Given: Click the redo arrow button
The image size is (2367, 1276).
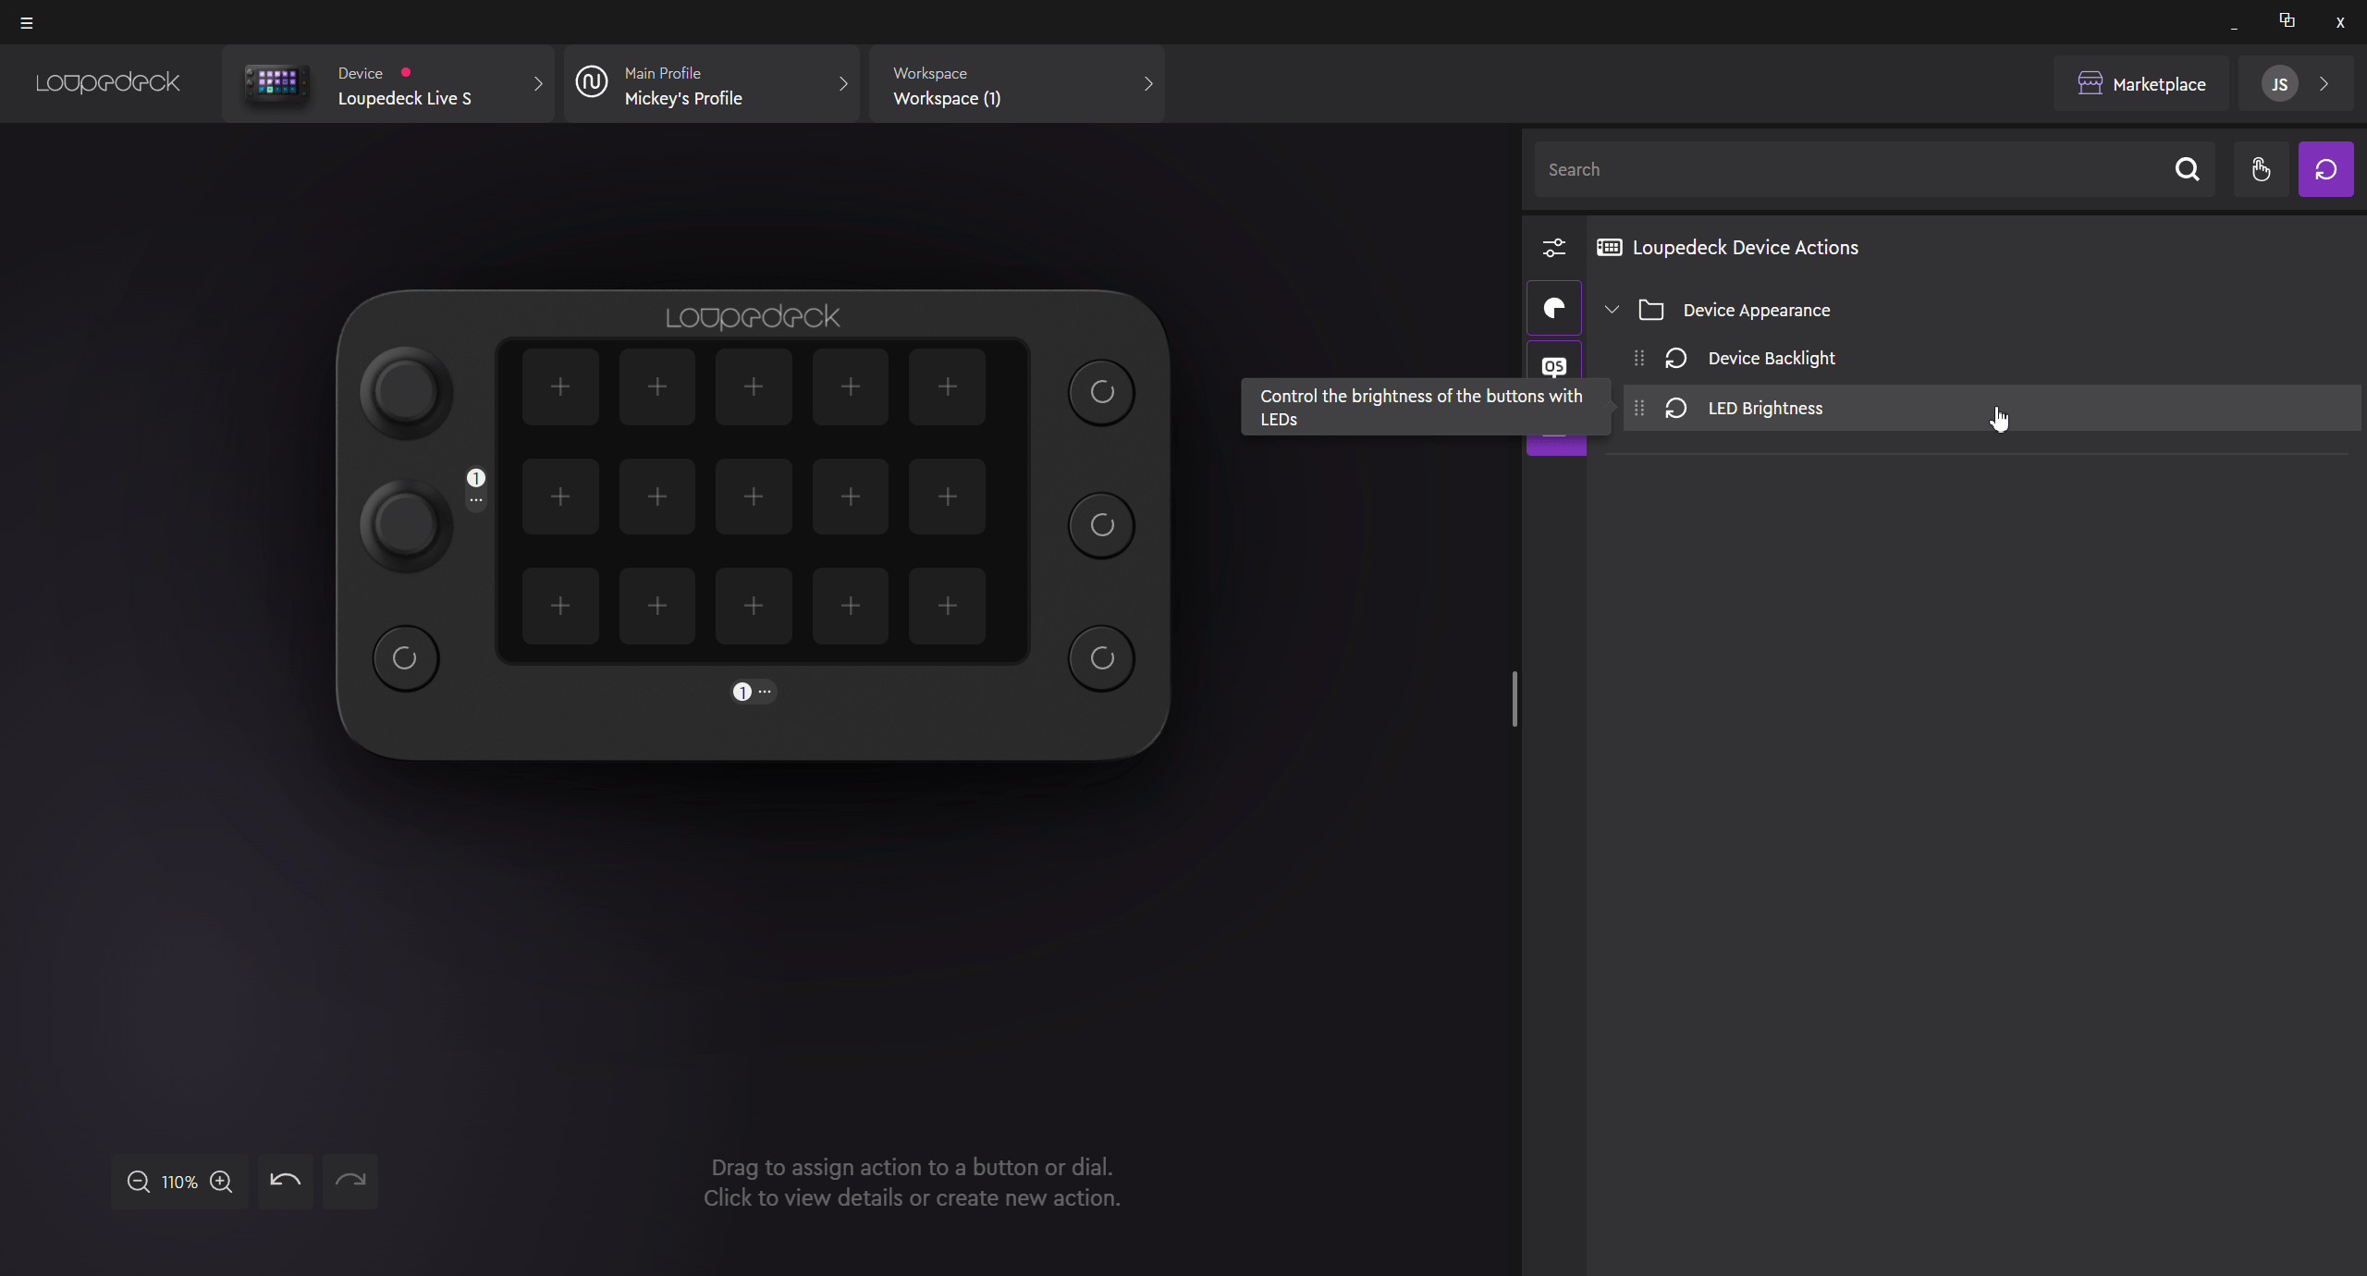Looking at the screenshot, I should (x=350, y=1181).
